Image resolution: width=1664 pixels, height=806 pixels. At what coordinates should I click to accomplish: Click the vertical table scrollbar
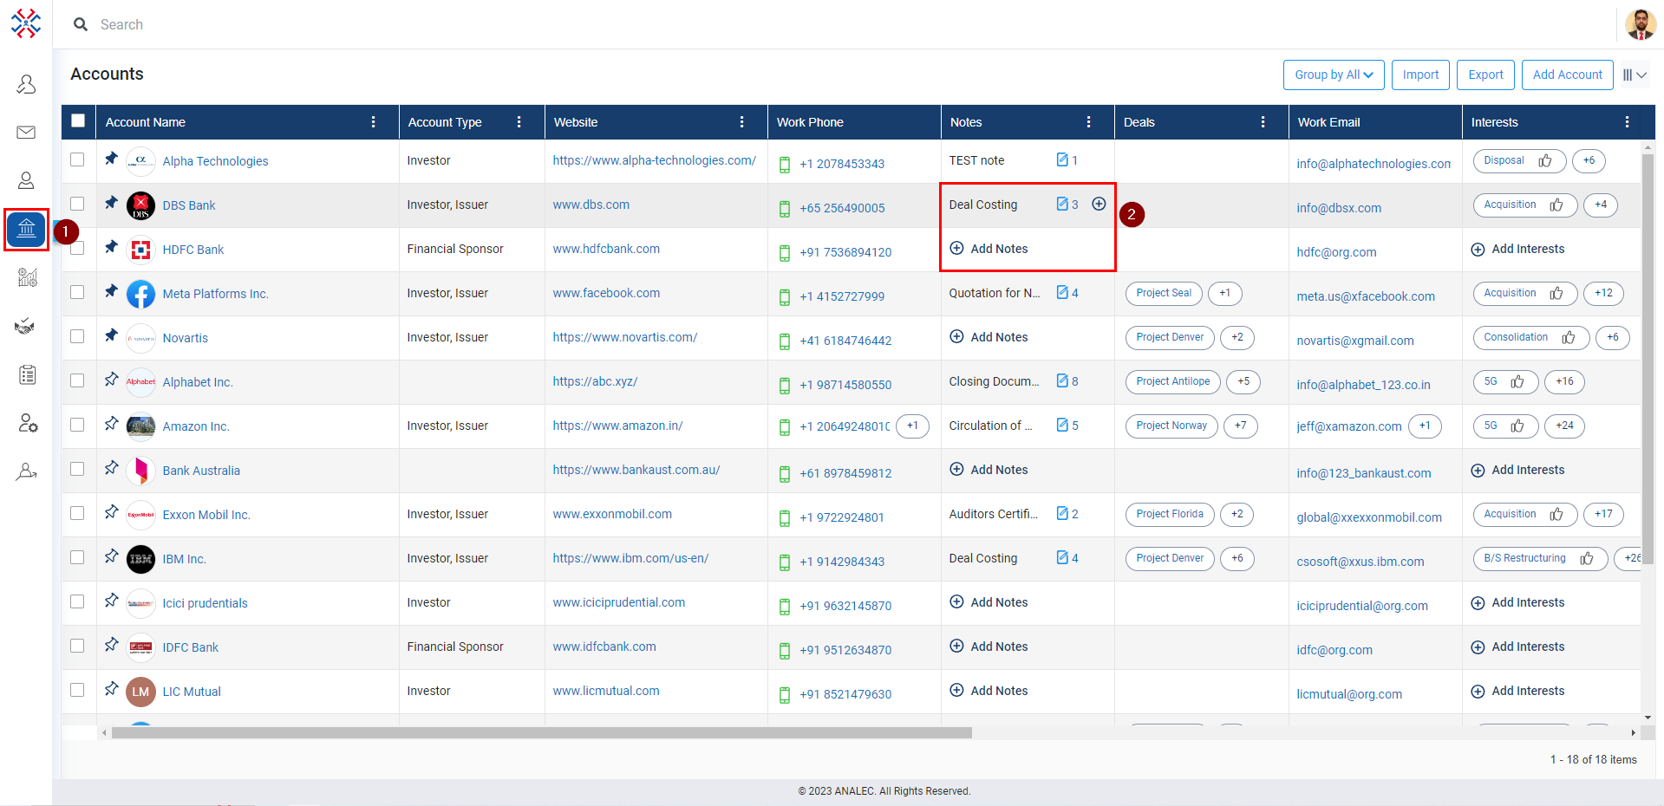point(1648,360)
